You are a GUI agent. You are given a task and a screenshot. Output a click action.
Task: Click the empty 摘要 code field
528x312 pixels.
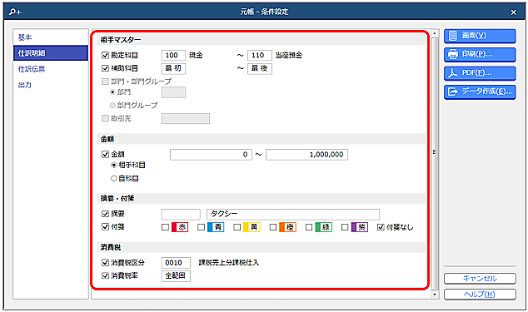(181, 214)
